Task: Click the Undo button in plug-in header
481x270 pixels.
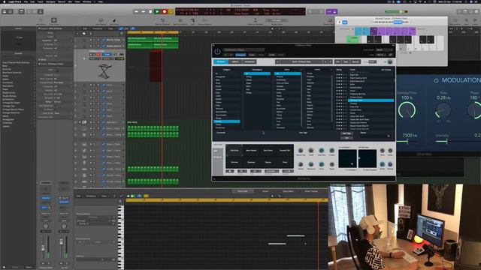Action: (x=272, y=55)
